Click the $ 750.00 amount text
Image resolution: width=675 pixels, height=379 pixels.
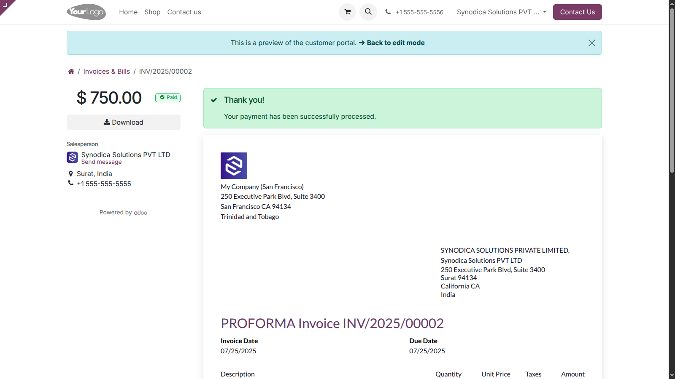[109, 98]
